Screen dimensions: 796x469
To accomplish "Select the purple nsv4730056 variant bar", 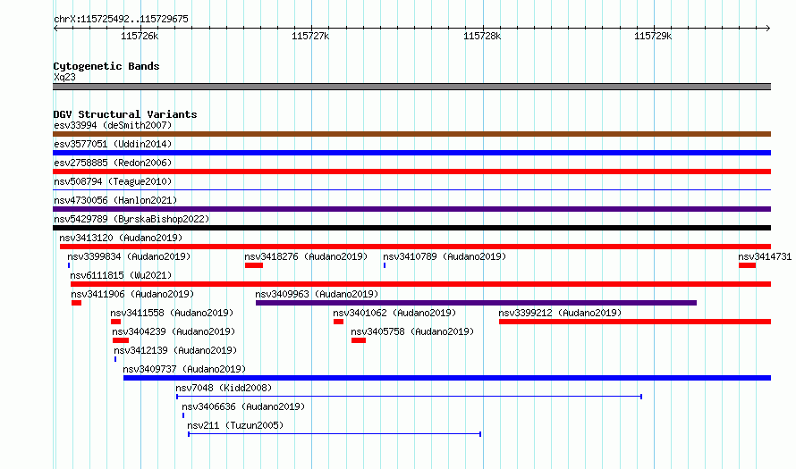I will [411, 209].
